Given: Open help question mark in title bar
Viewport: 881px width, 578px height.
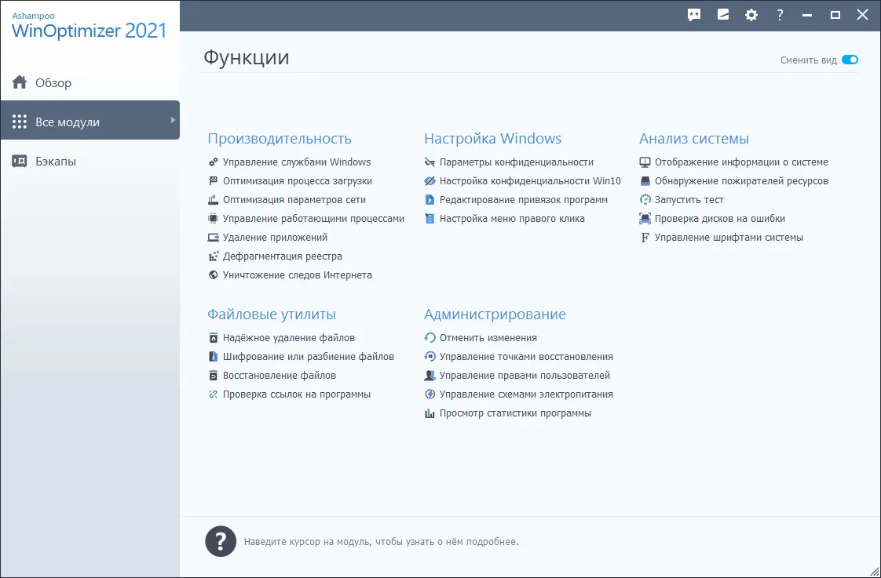Looking at the screenshot, I should 780,15.
